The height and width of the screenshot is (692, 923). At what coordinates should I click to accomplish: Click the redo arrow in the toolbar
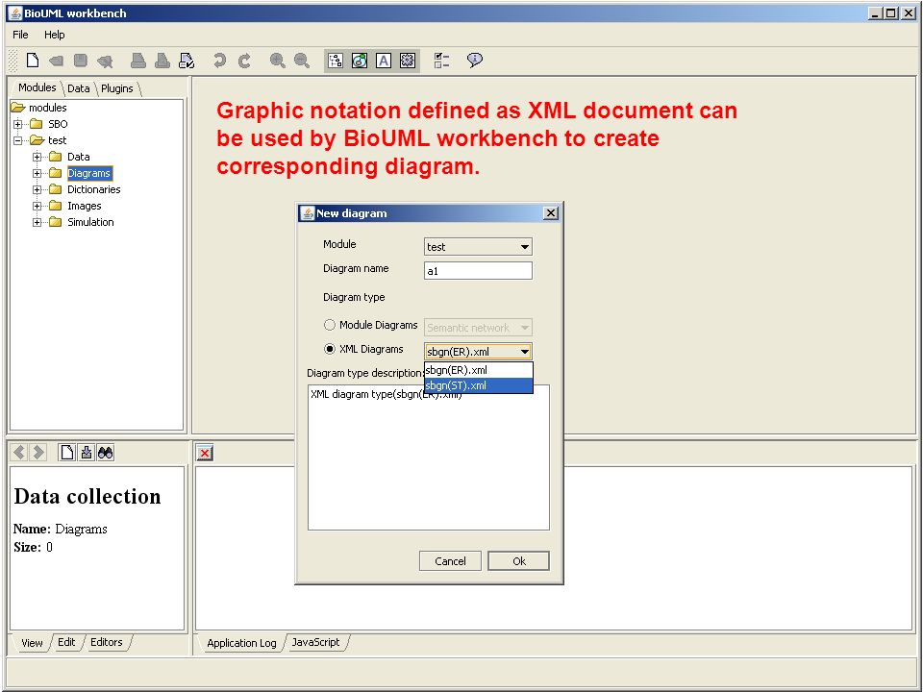[244, 60]
